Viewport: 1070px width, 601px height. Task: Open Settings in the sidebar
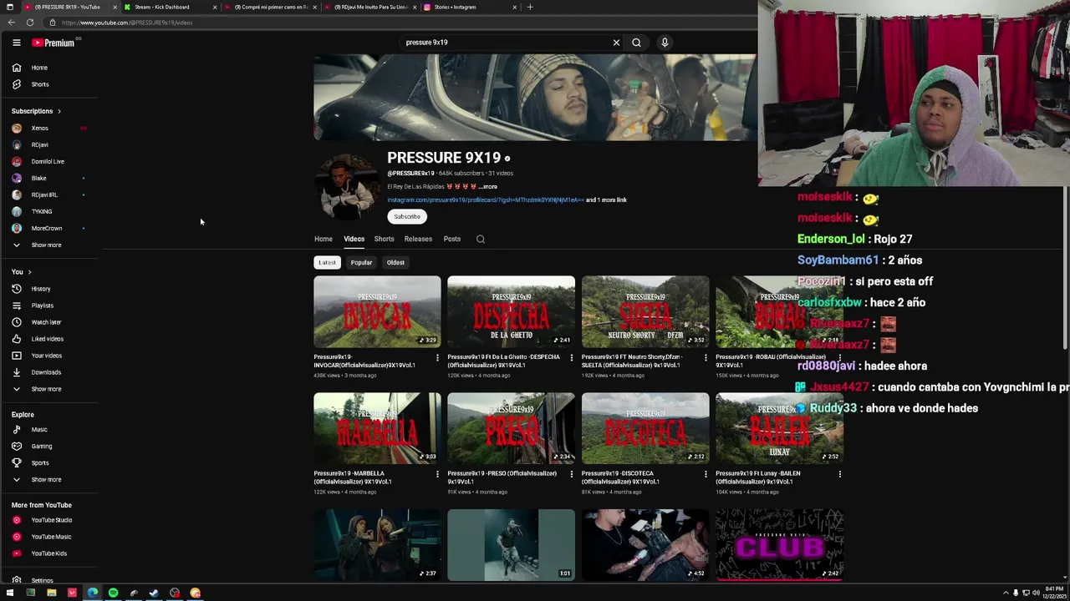(50, 580)
